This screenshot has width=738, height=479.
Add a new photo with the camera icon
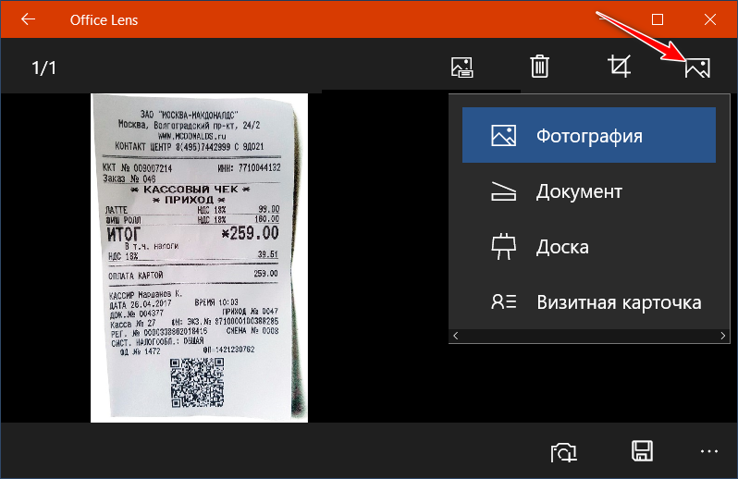click(563, 451)
